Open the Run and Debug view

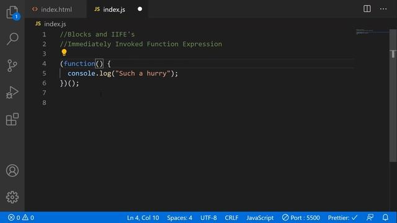point(12,92)
